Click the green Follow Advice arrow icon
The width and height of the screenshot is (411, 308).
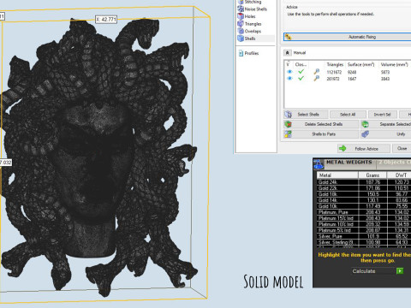(342, 149)
